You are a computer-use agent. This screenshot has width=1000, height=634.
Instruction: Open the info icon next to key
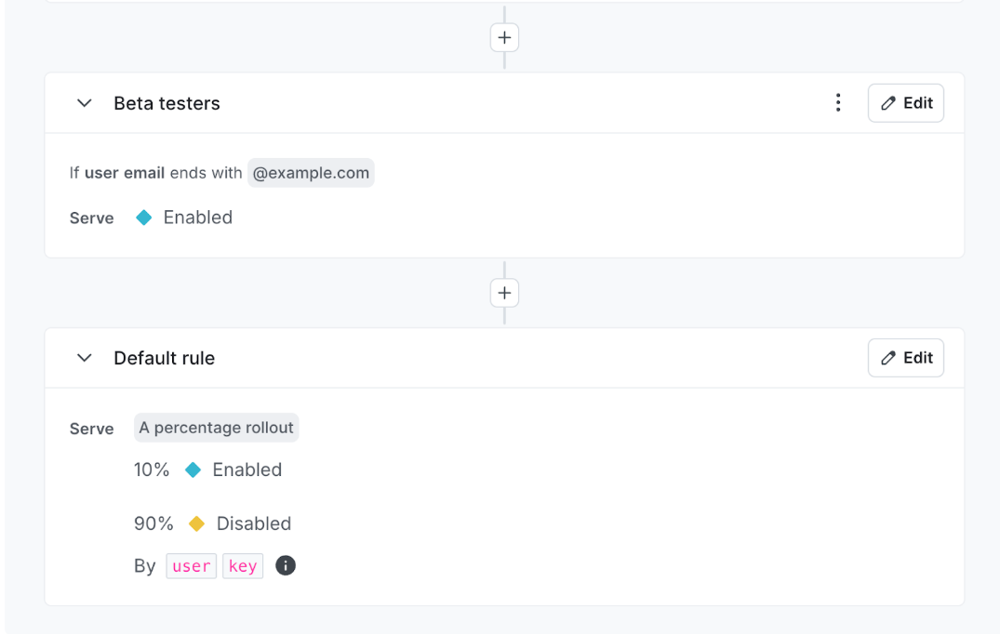285,565
